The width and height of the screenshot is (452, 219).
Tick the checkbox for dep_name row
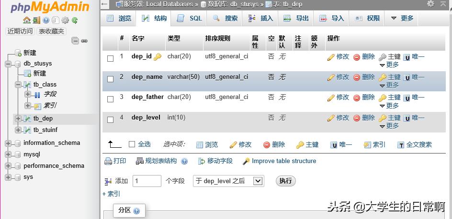111,79
